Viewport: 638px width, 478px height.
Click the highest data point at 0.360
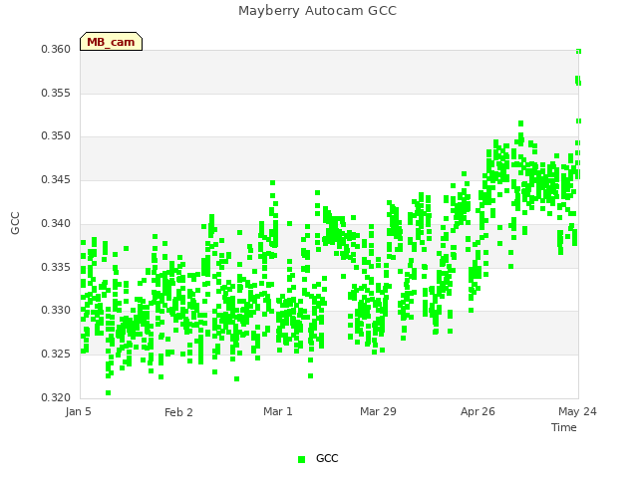click(x=578, y=51)
